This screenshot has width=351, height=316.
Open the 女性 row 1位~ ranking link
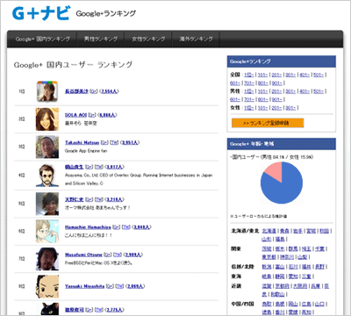(249, 108)
